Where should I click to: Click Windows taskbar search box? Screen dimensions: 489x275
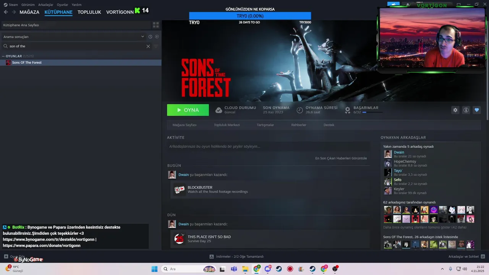coord(189,269)
